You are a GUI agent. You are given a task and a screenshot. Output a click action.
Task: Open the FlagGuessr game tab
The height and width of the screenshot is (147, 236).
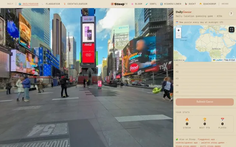[x=51, y=4]
